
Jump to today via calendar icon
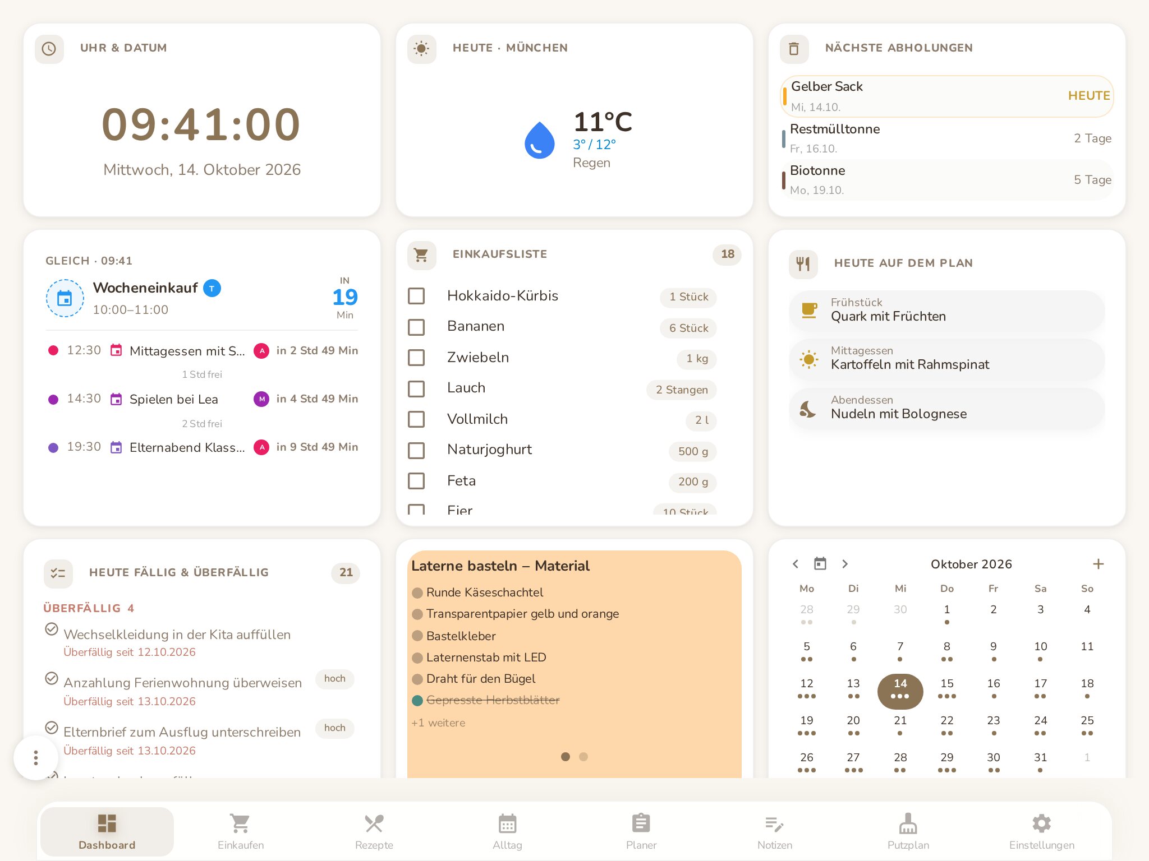pos(820,564)
